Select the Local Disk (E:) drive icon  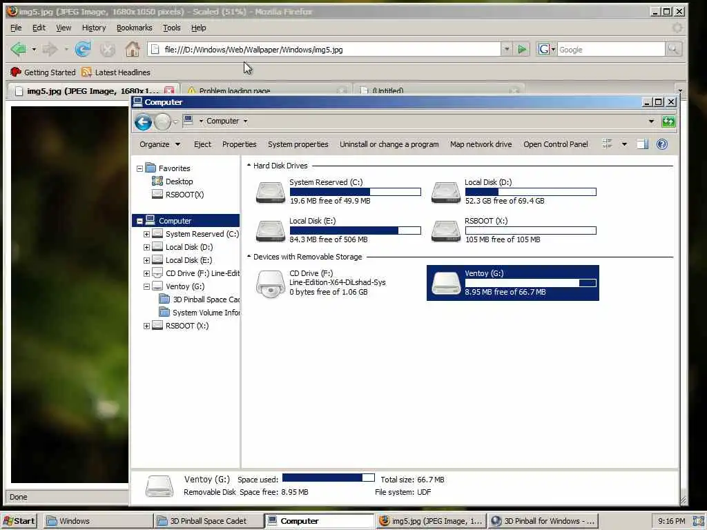pyautogui.click(x=271, y=230)
